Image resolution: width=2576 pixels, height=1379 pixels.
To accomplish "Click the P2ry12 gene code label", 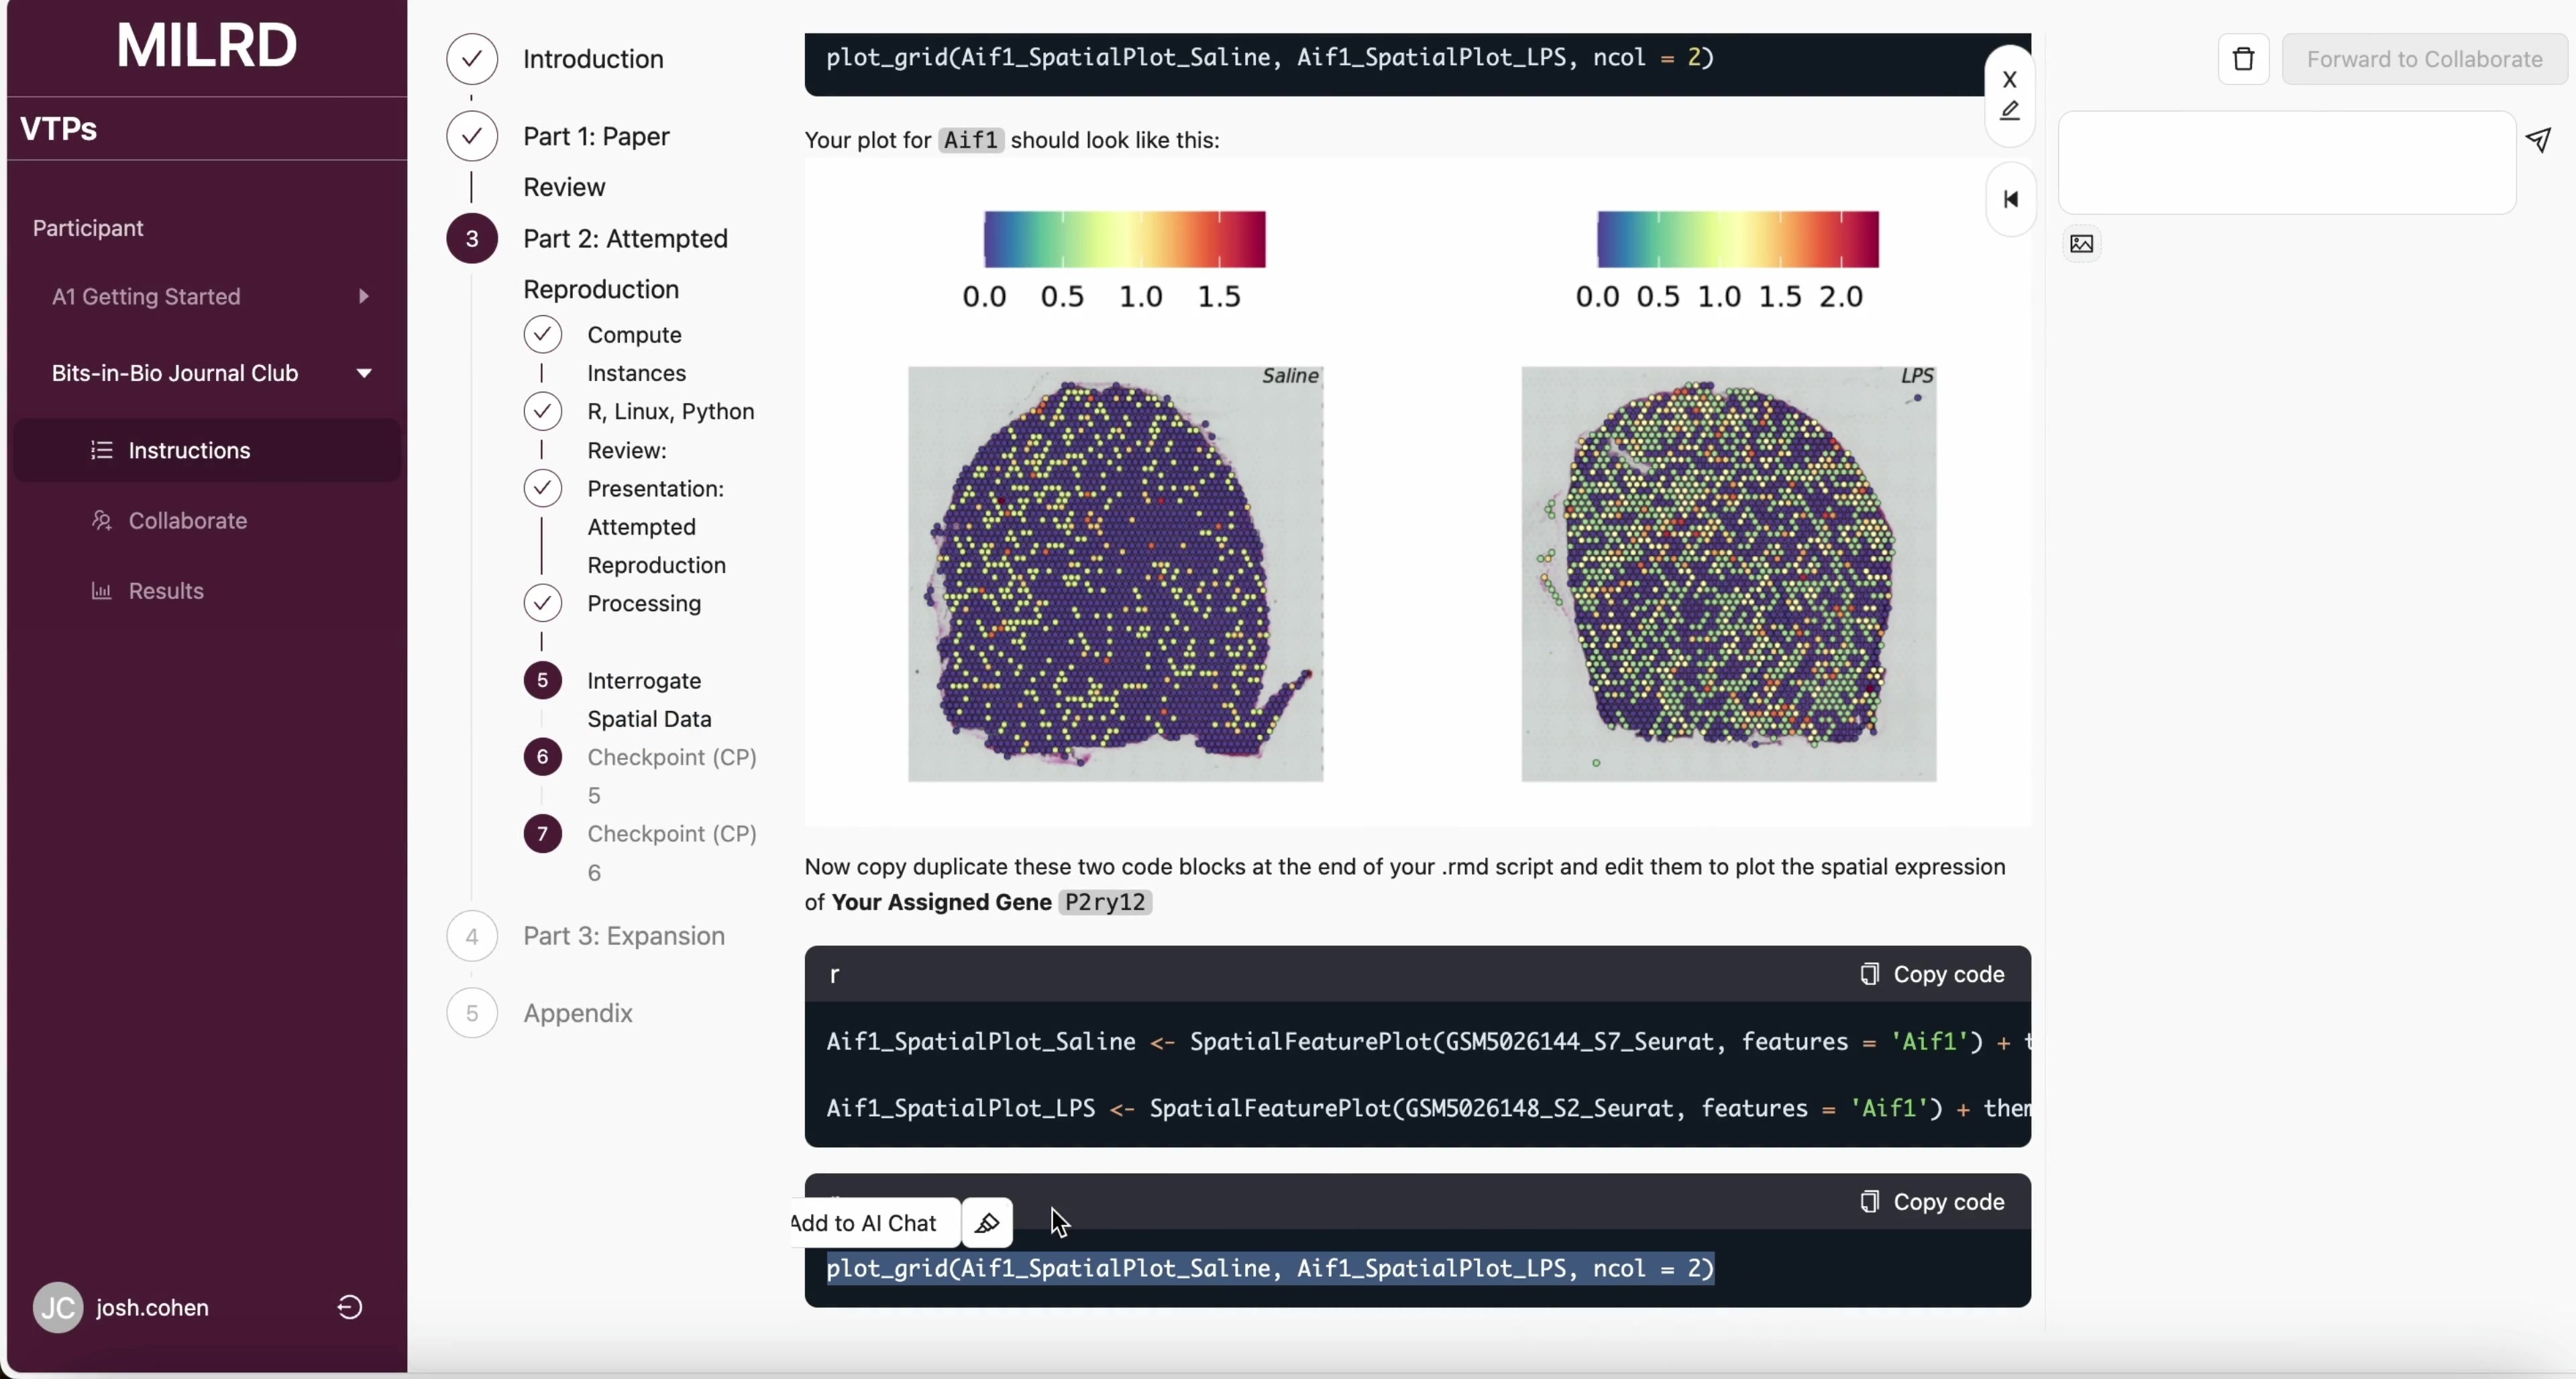I will coord(1105,902).
